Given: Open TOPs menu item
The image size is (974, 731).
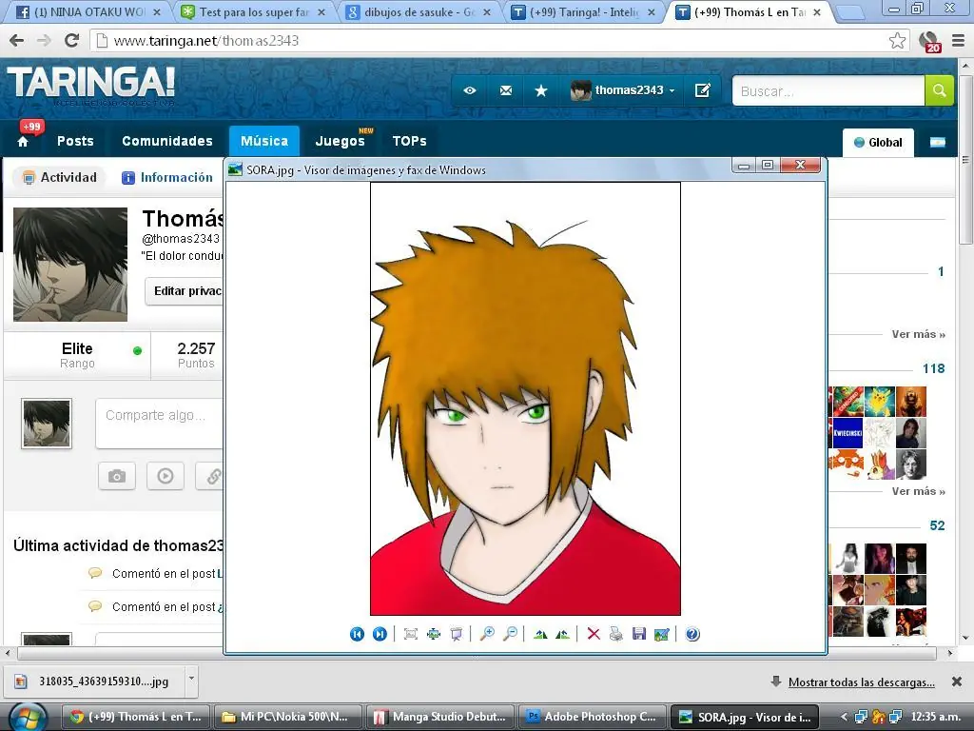Looking at the screenshot, I should [409, 141].
